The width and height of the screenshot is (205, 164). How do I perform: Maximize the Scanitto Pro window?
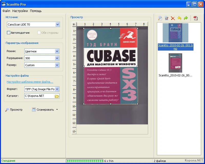tap(195, 4)
